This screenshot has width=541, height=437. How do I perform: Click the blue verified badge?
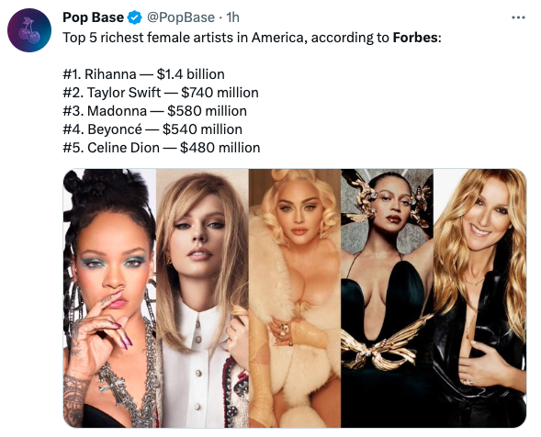[x=135, y=17]
